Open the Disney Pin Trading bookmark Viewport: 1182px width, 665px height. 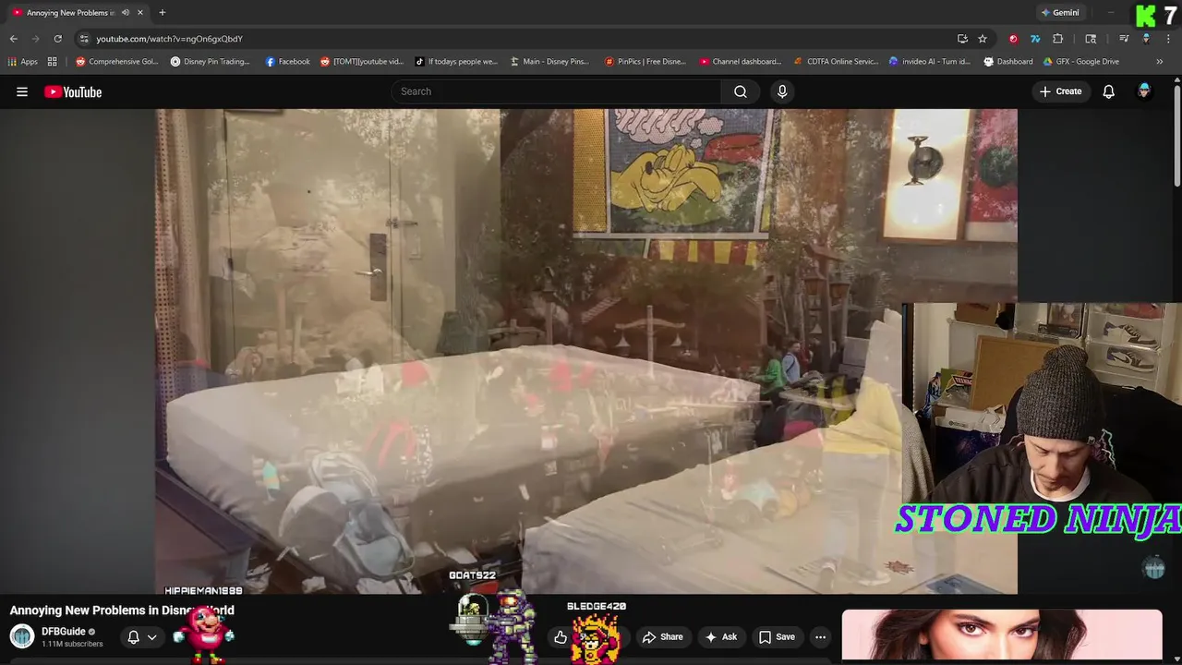point(211,62)
